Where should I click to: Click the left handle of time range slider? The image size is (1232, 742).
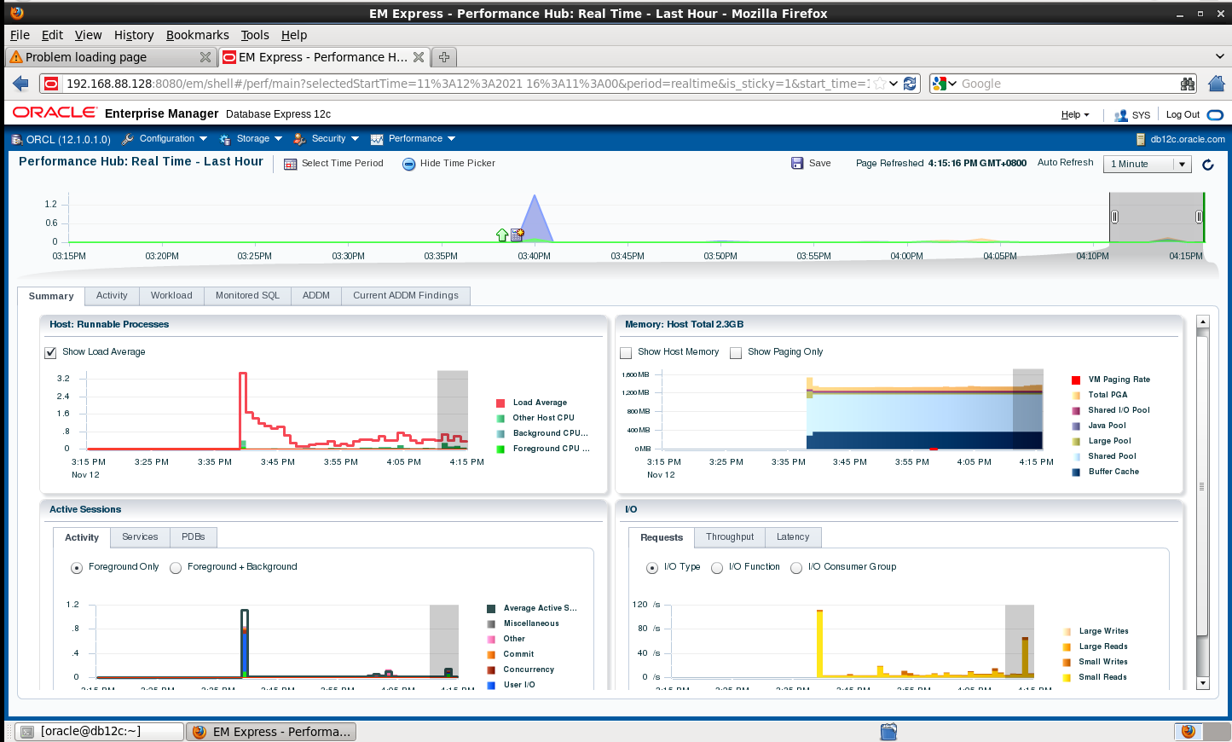[1114, 217]
